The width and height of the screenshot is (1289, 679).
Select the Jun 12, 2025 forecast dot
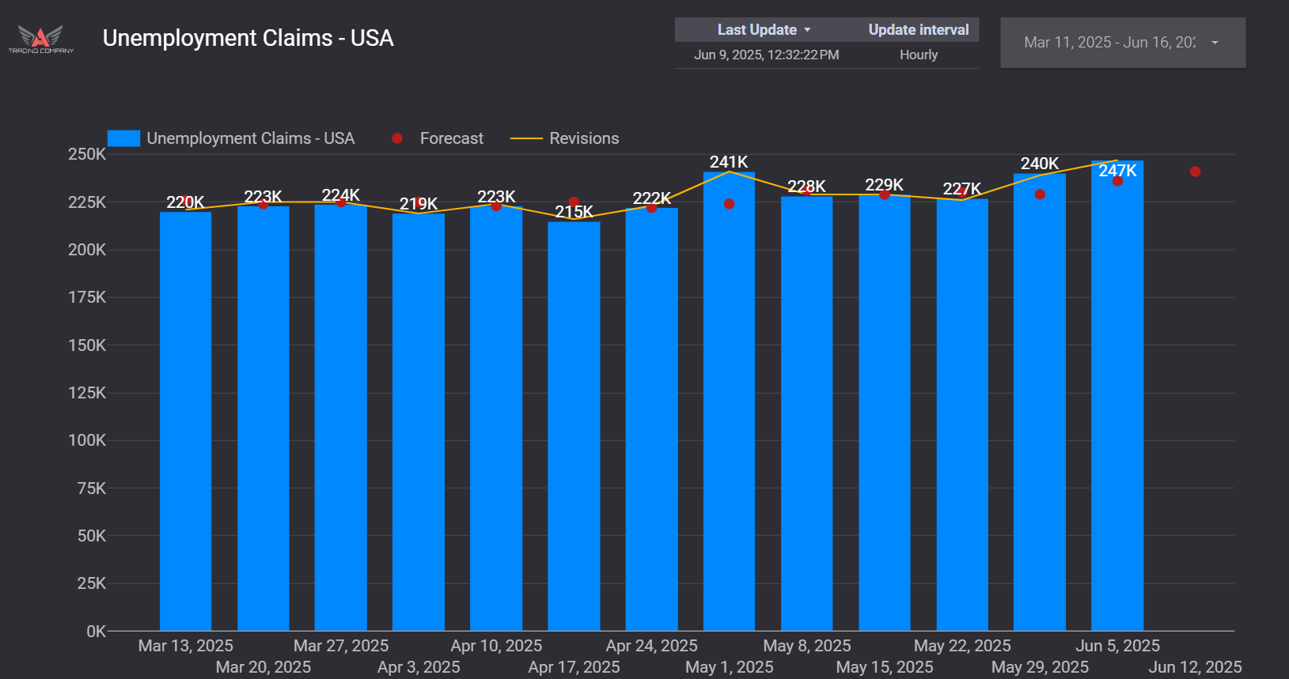[x=1195, y=172]
